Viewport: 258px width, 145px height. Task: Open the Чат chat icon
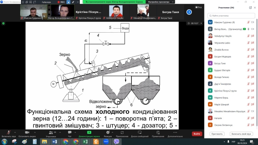coord(70,132)
